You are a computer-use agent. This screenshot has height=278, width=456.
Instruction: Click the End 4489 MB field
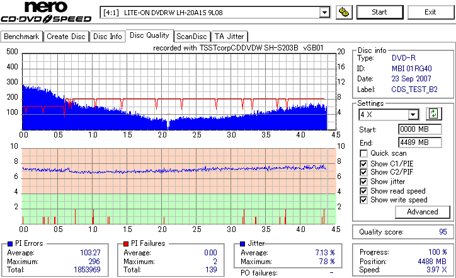pos(419,142)
